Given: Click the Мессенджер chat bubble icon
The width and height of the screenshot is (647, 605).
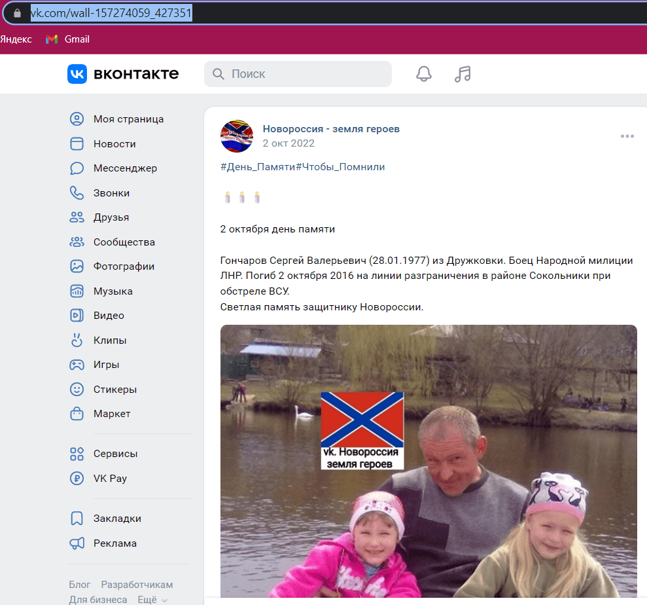Looking at the screenshot, I should pyautogui.click(x=77, y=168).
